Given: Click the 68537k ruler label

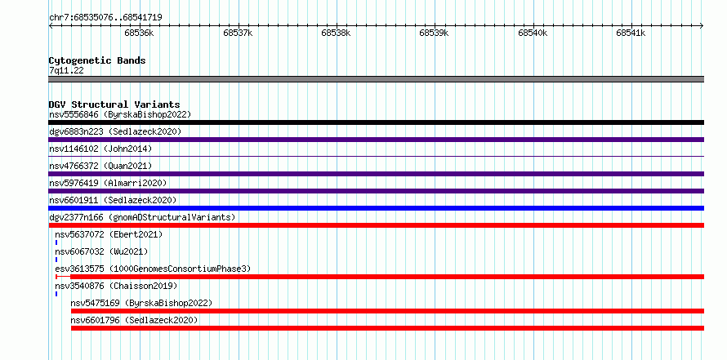Looking at the screenshot, I should (238, 33).
